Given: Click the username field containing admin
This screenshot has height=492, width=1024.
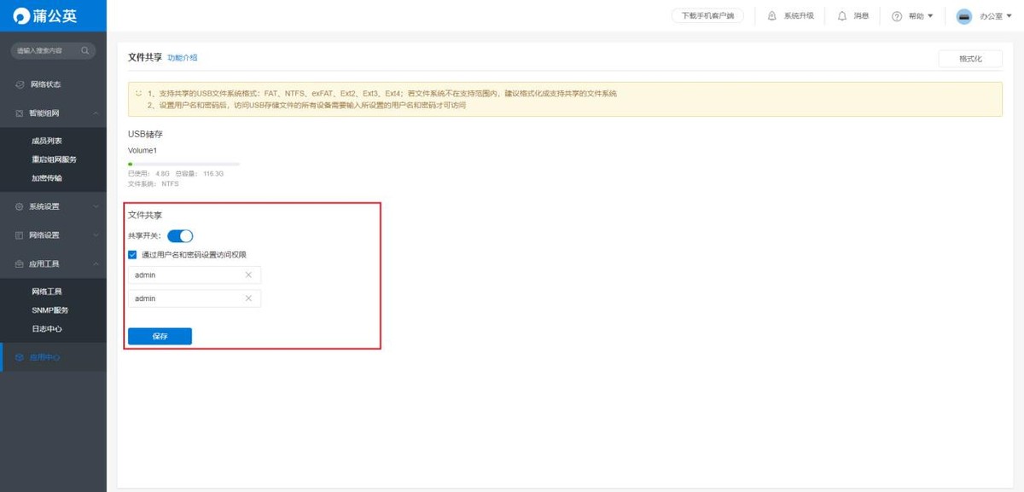Looking at the screenshot, I should [195, 275].
